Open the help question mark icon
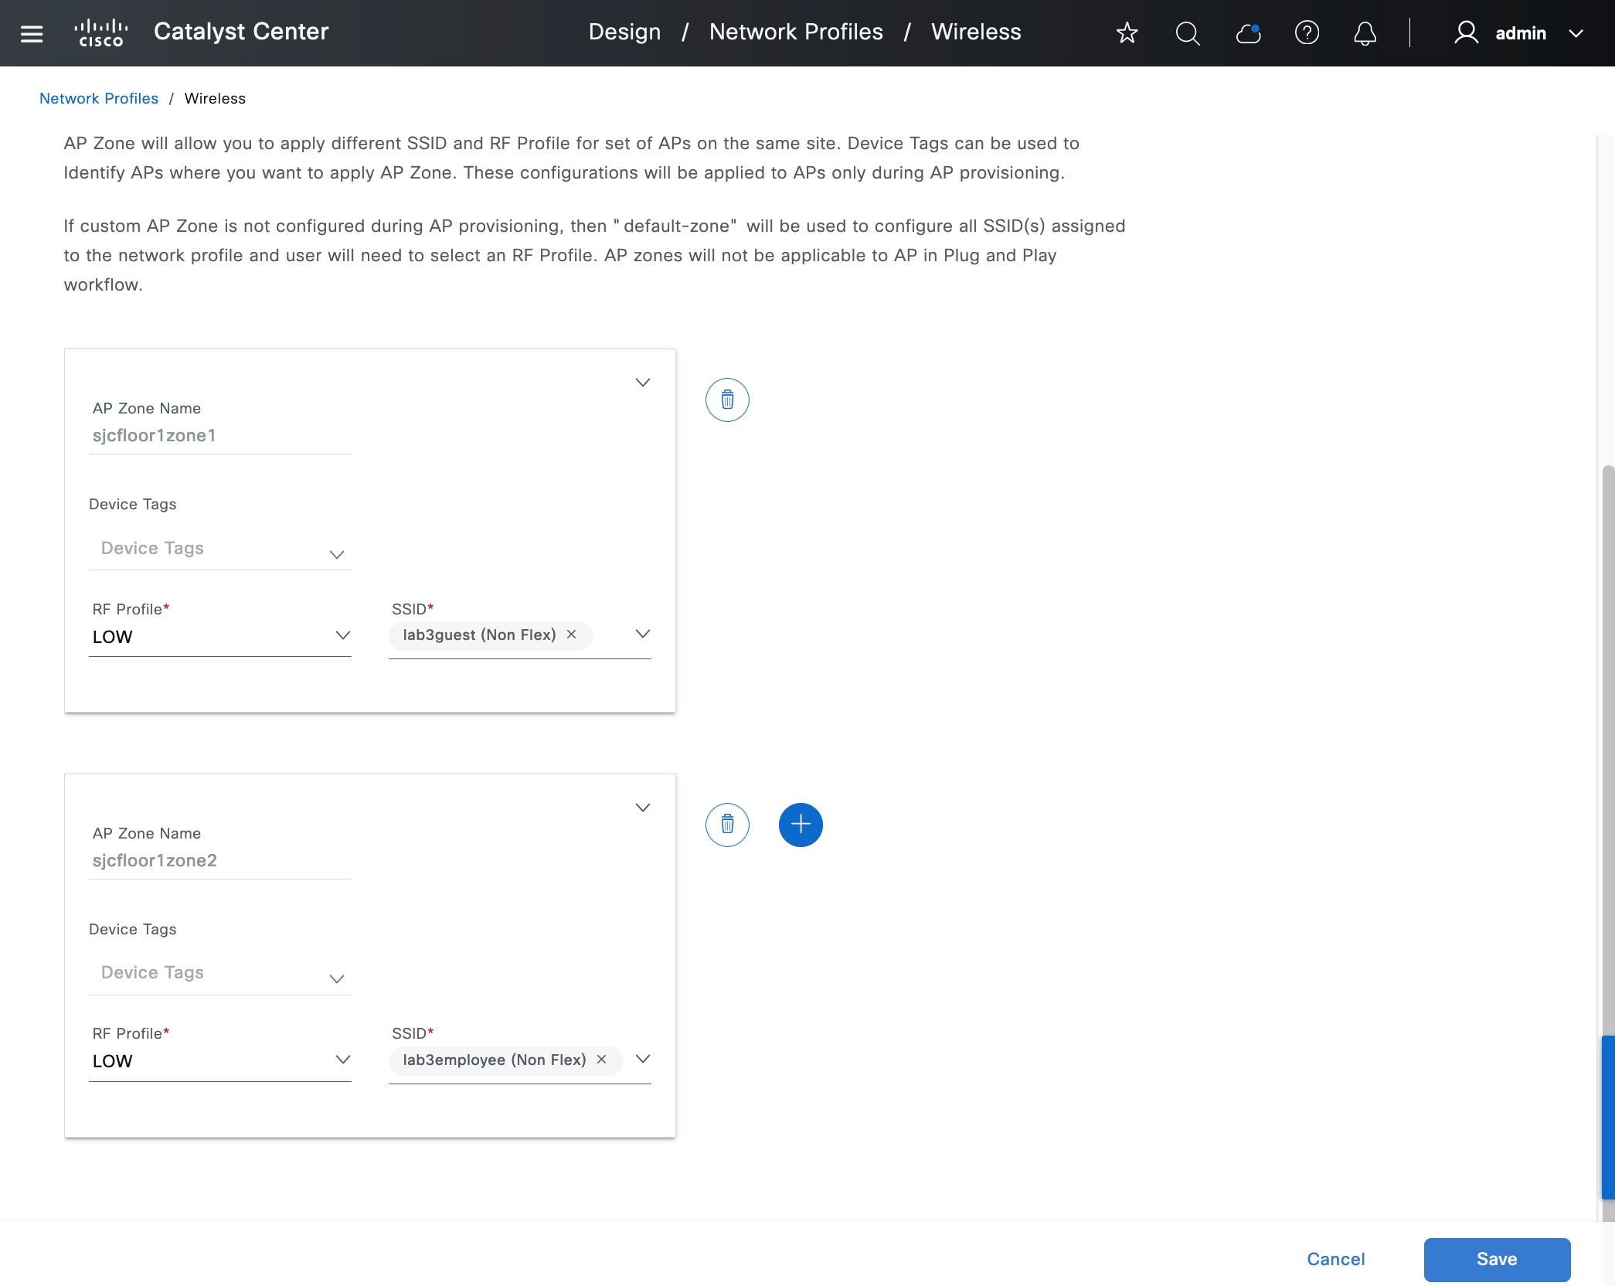The width and height of the screenshot is (1615, 1286). 1306,33
